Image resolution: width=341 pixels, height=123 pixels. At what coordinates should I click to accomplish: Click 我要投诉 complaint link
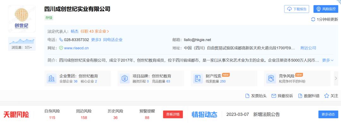[282, 96]
